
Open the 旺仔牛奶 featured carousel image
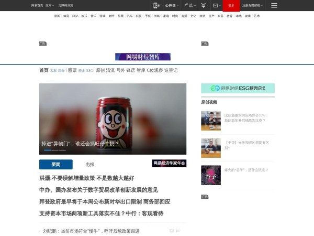[x=113, y=119]
